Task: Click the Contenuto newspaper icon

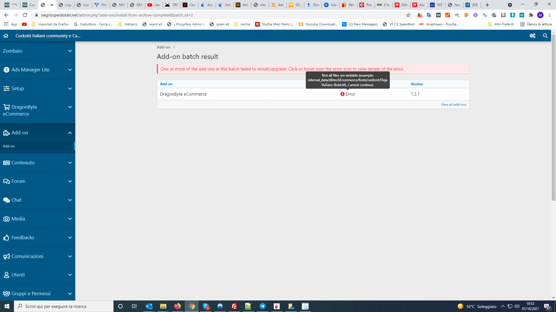Action: [6, 163]
